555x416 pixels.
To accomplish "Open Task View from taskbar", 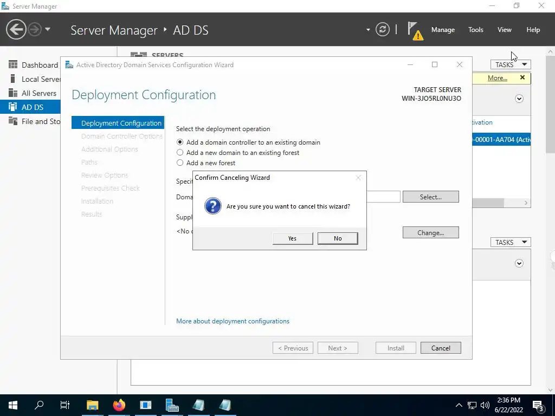I will (x=65, y=405).
